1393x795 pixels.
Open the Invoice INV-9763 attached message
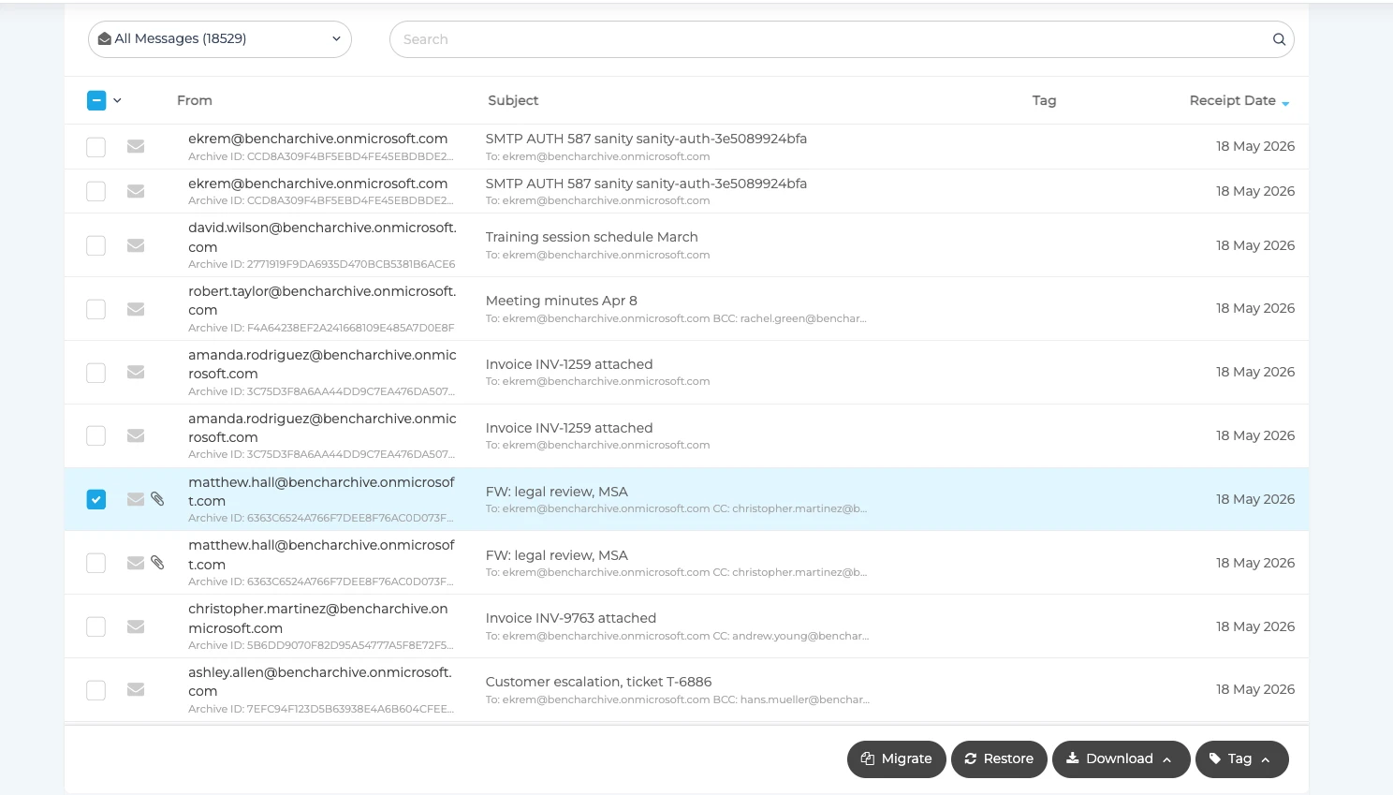(x=570, y=618)
